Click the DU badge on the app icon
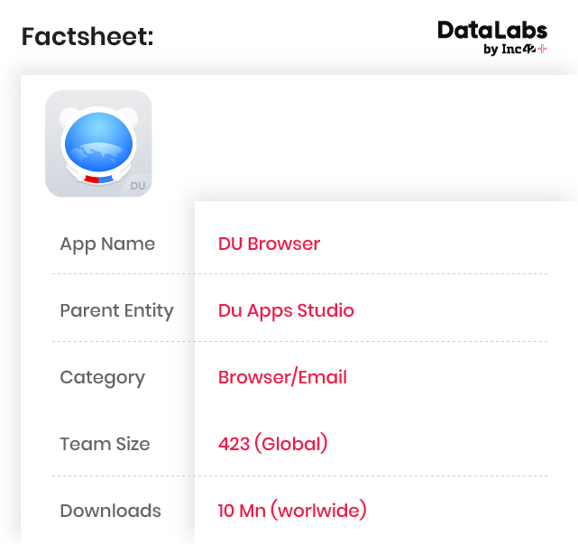Viewport: 578px width, 544px height. click(x=138, y=185)
